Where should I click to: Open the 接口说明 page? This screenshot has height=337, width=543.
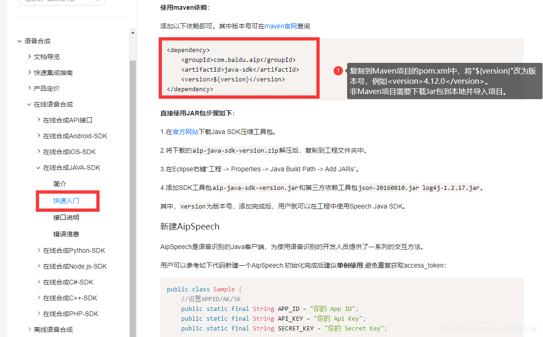[66, 217]
